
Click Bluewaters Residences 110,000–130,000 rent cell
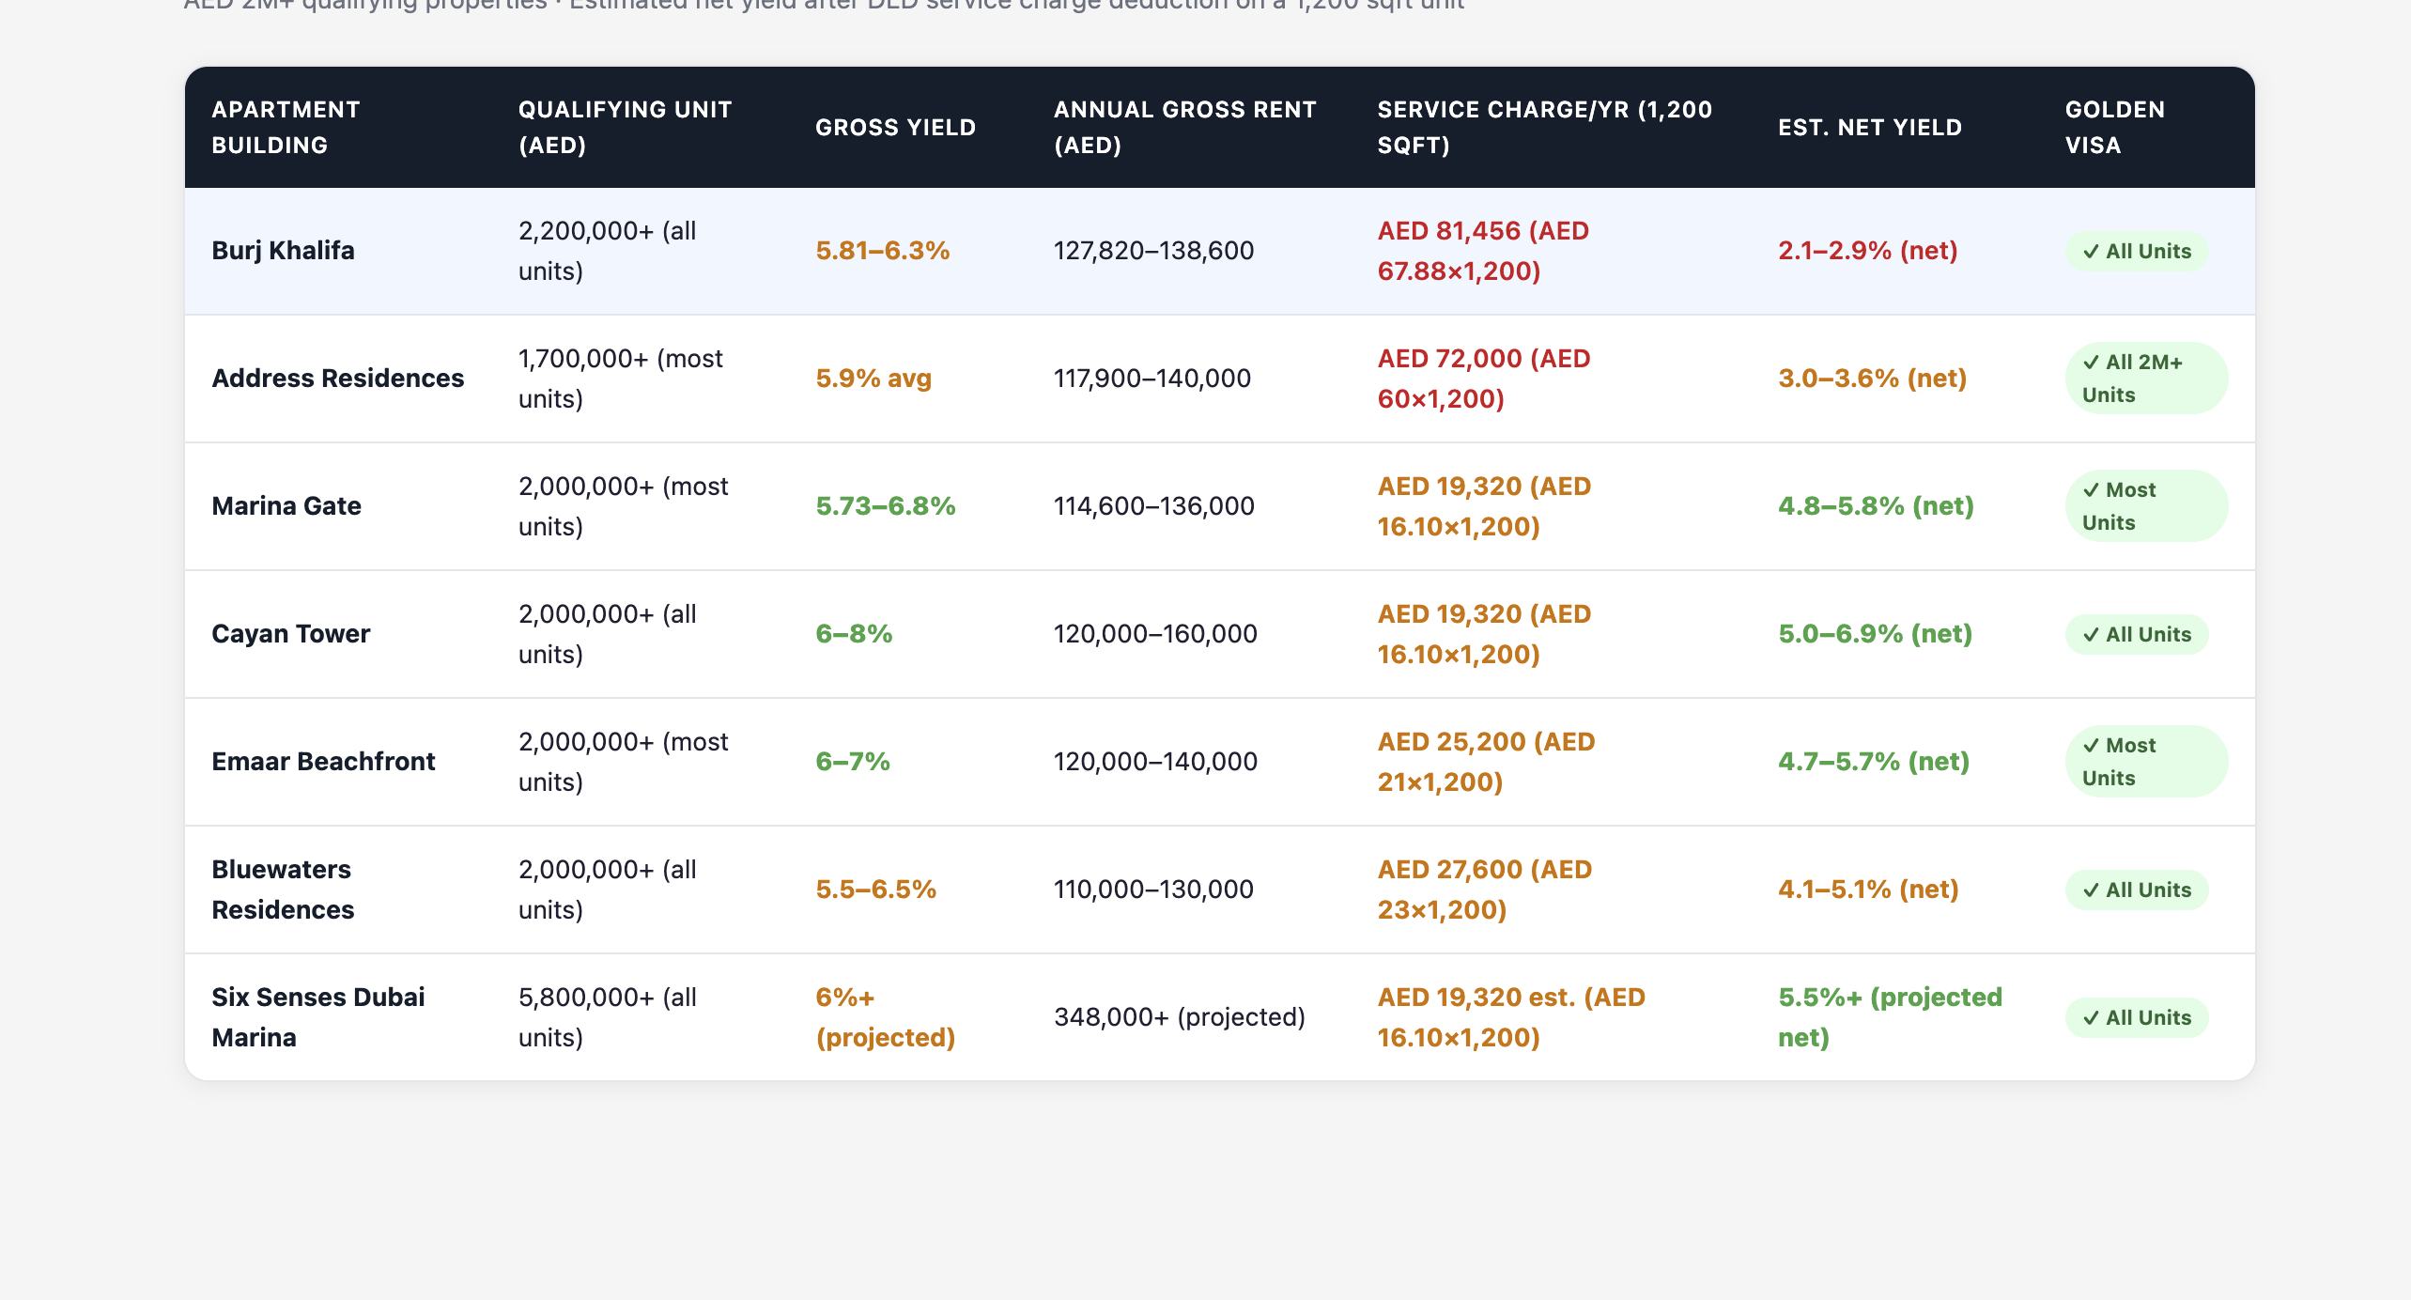1153,890
